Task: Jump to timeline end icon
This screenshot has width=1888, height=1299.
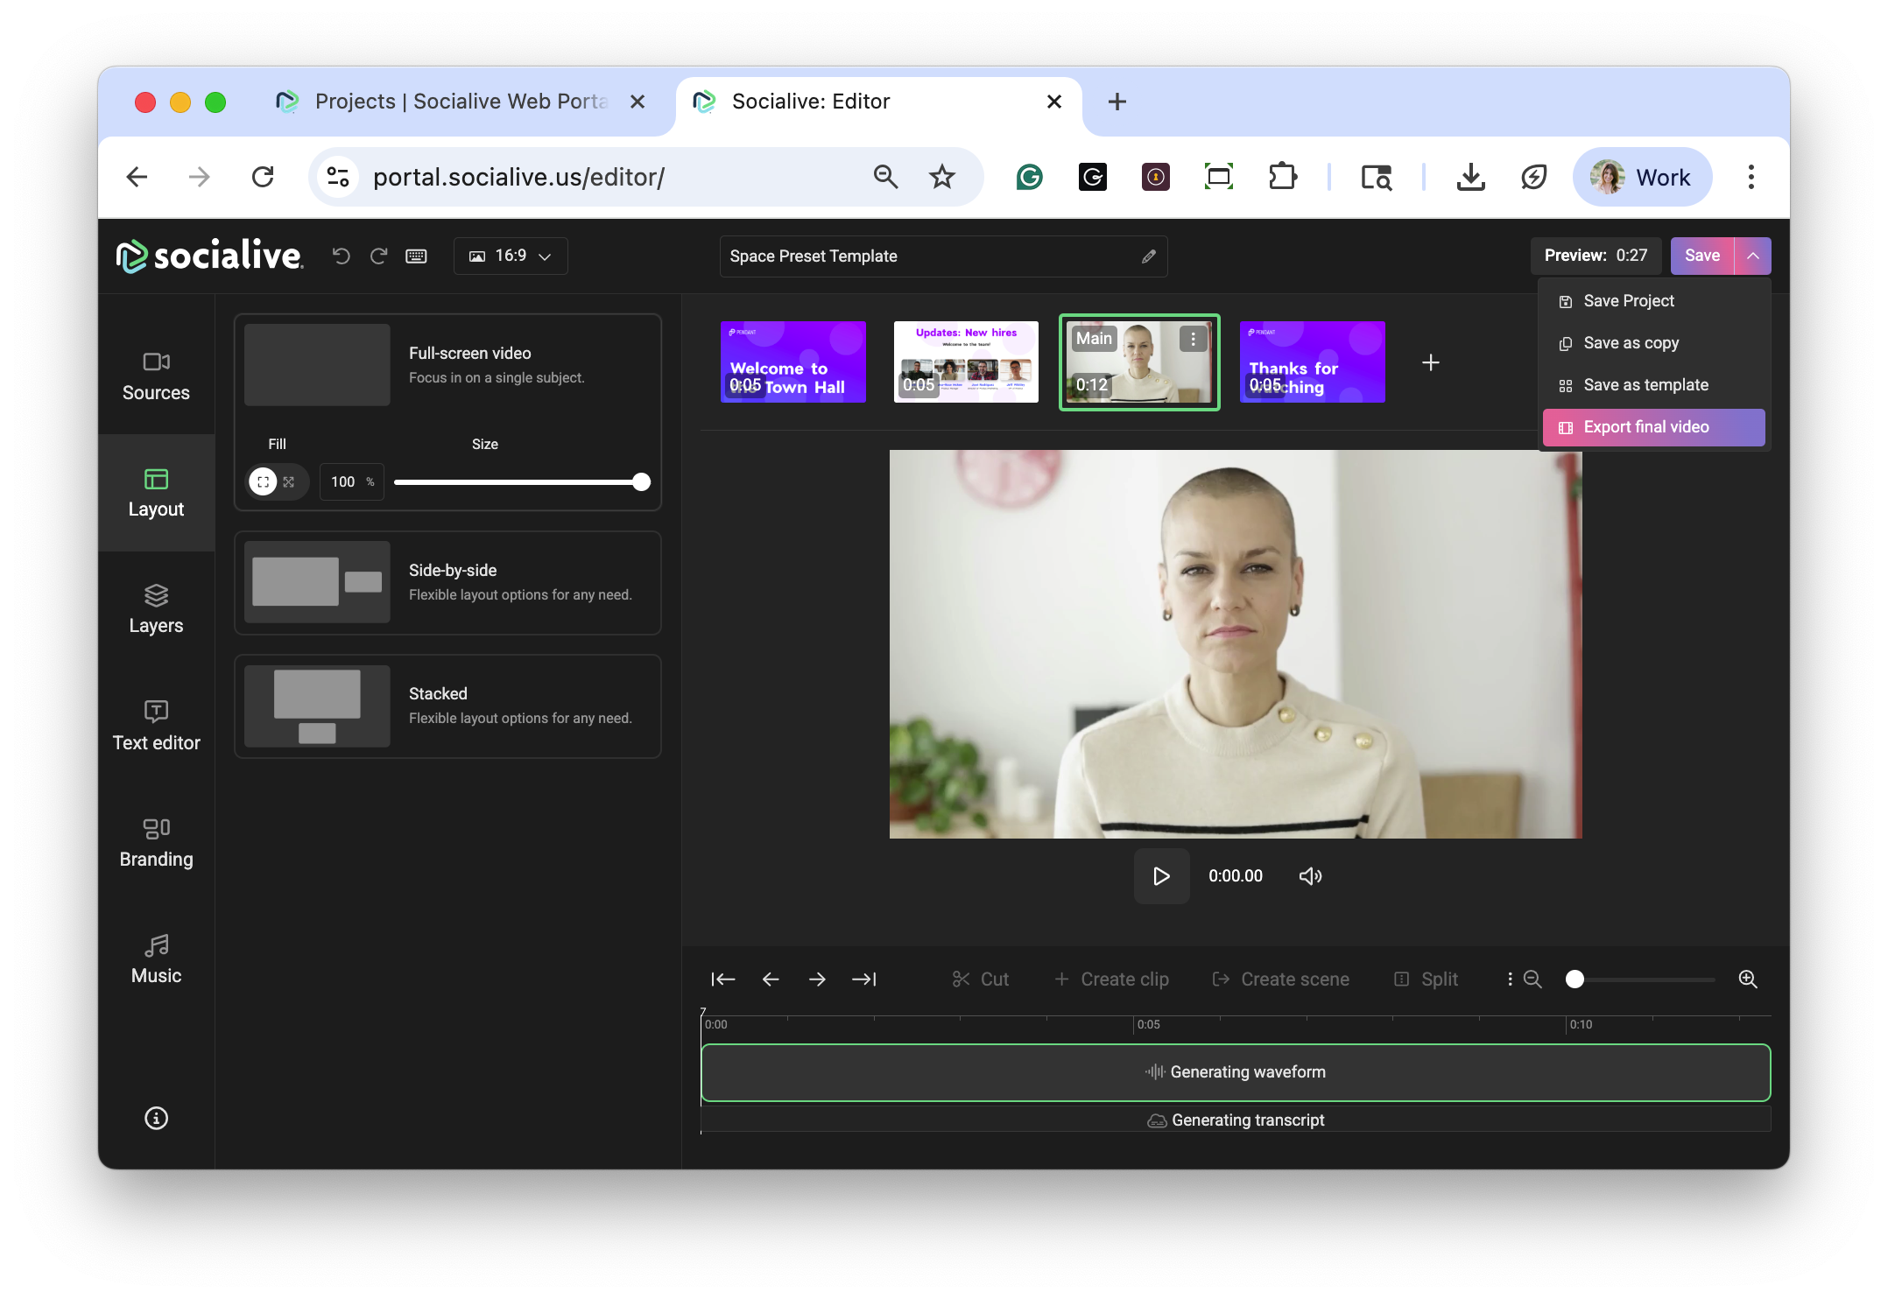Action: [x=863, y=979]
